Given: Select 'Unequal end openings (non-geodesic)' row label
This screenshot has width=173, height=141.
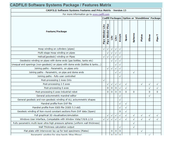Looking at the screenshot, I should 57,65.
